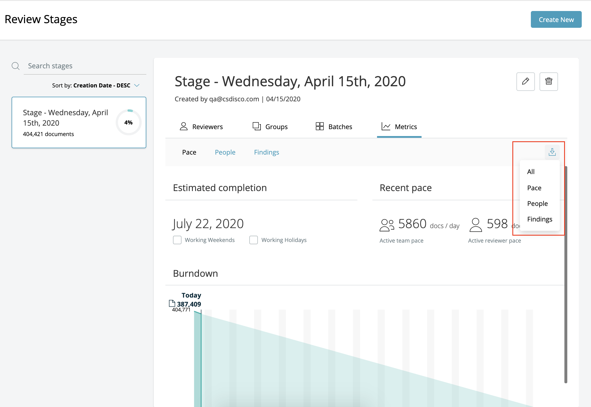The width and height of the screenshot is (591, 407).
Task: Select the Pace sub-tab
Action: [x=189, y=152]
